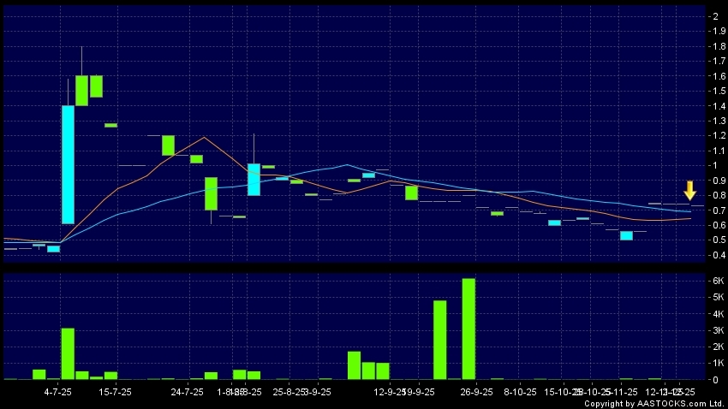The width and height of the screenshot is (728, 409).
Task: Click the tallest green volume bar
Action: tap(468, 329)
